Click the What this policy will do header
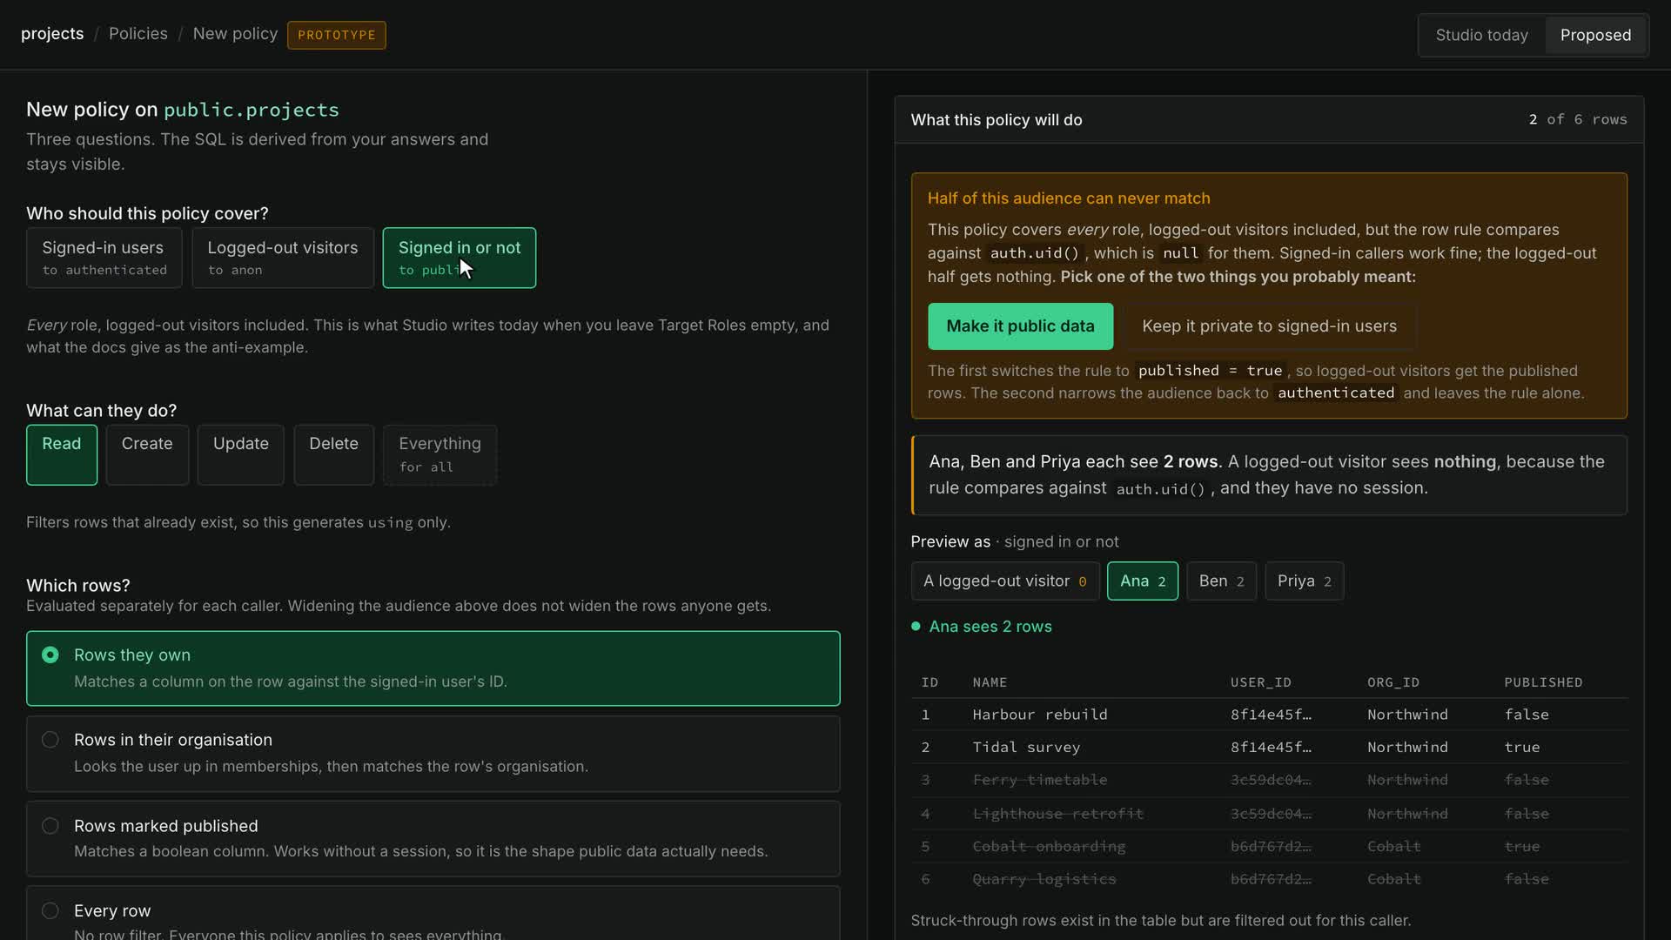Screen dimensions: 1671x940 click(997, 120)
